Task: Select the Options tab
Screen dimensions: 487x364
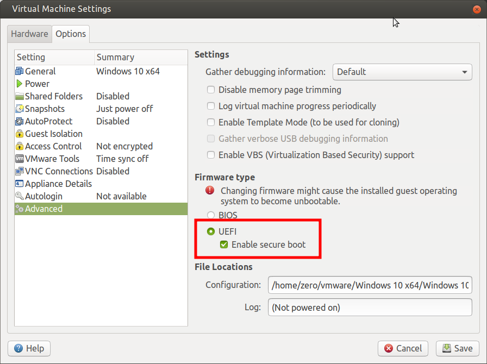Action: [x=71, y=34]
